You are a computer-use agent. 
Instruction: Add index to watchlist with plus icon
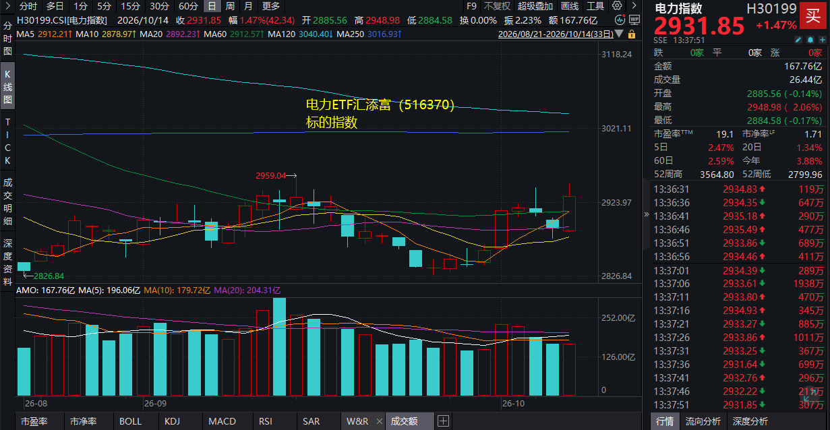pyautogui.click(x=823, y=40)
